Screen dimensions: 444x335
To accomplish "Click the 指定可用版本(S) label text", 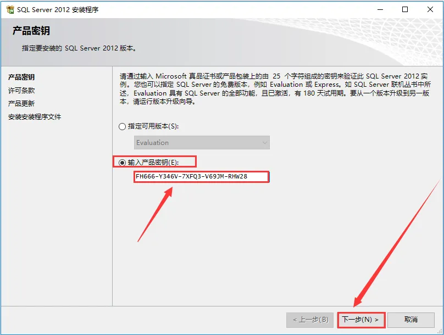I will 153,126.
